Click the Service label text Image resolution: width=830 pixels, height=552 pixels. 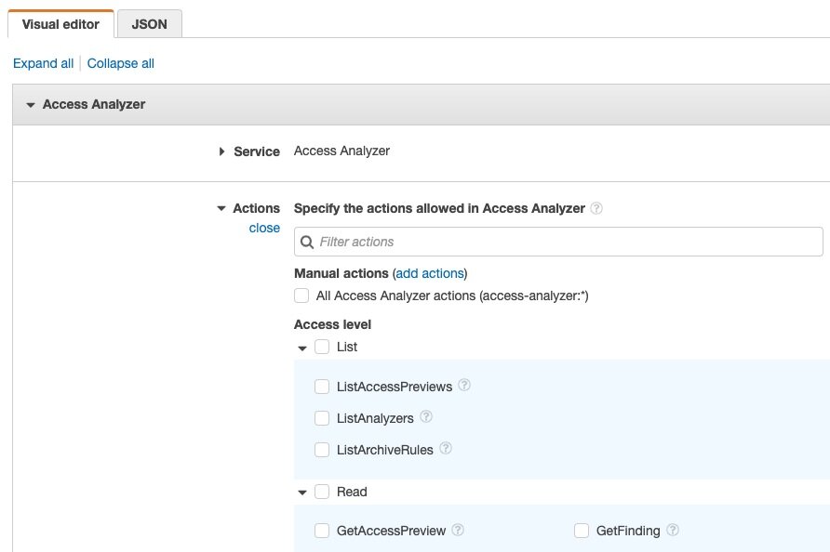[x=257, y=151]
